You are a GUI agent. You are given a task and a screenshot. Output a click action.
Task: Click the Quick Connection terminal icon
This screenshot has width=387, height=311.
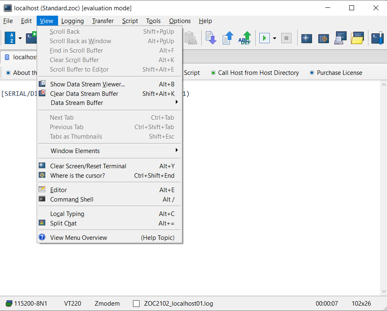(x=31, y=38)
